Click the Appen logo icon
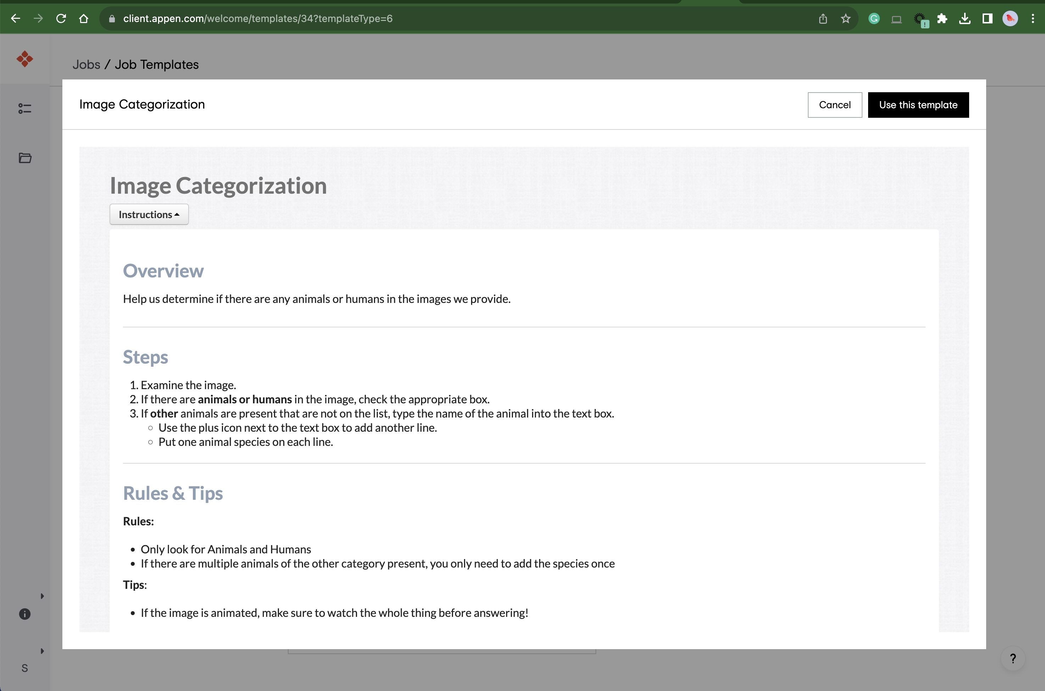 [25, 59]
